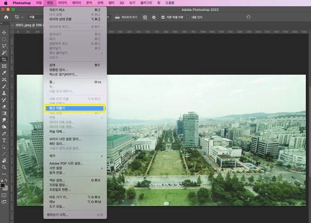
Task: Choose 도구 모음... menu item
Action: click(75, 206)
